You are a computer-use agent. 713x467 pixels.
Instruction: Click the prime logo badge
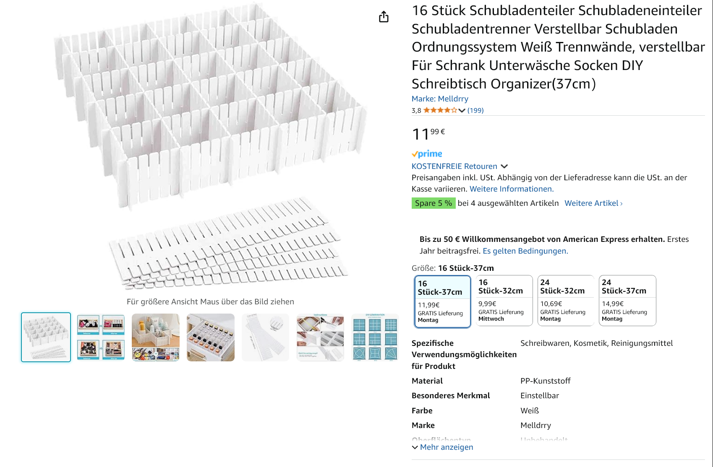point(427,154)
